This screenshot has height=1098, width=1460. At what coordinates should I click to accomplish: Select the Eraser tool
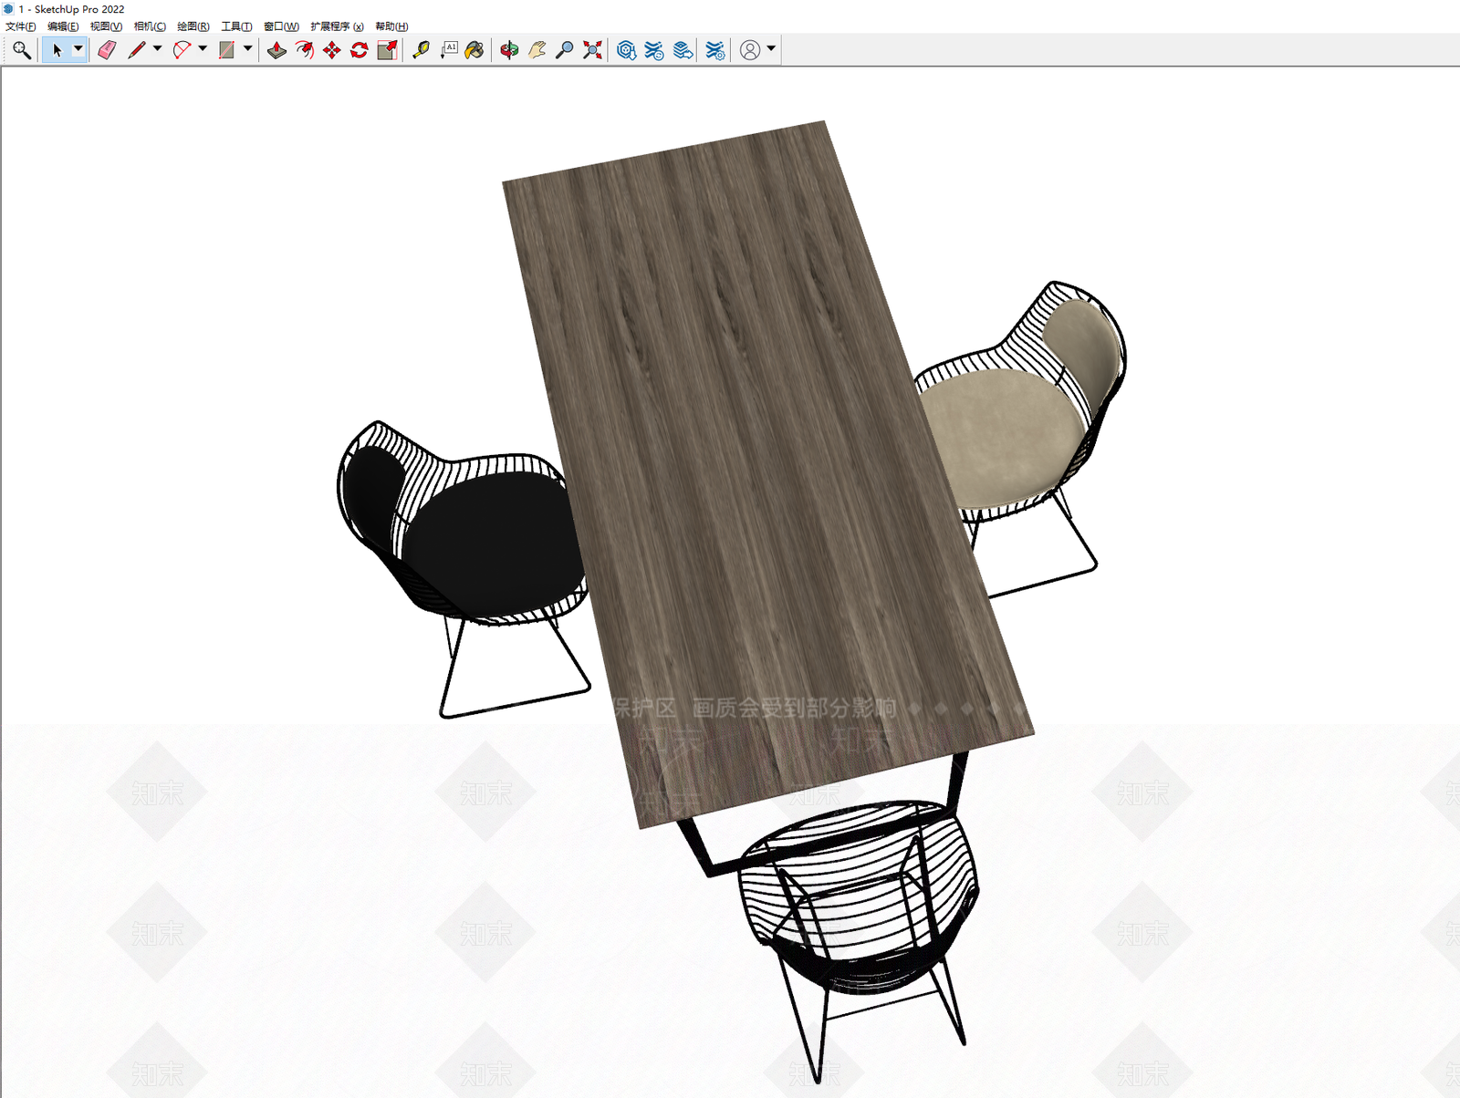point(107,50)
